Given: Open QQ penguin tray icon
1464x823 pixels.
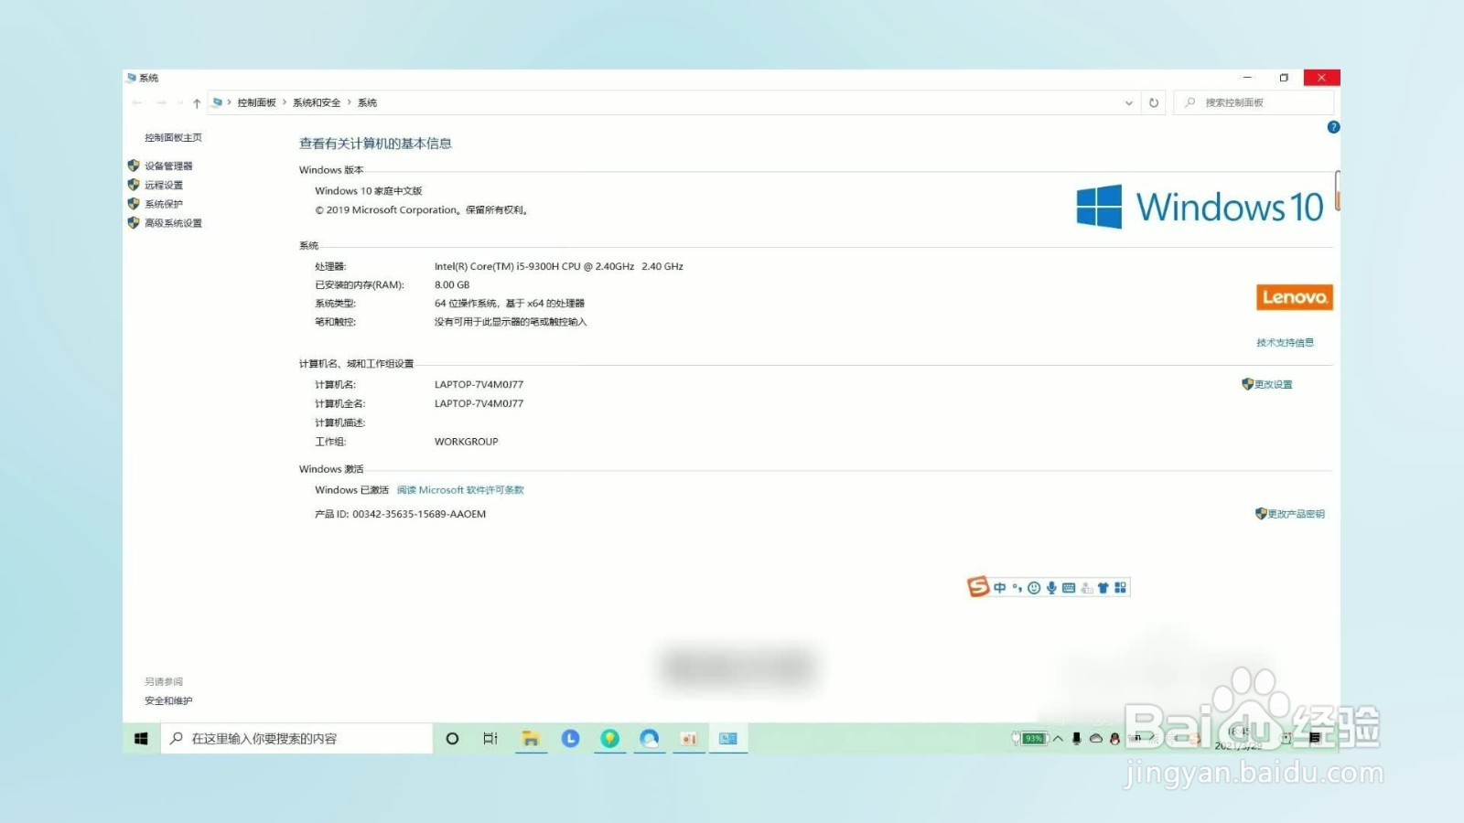Looking at the screenshot, I should 1114,739.
